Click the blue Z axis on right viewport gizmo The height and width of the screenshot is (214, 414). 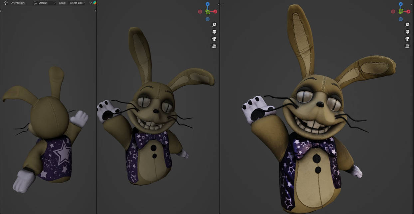[401, 4]
